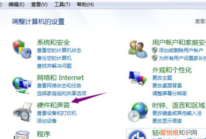Open the 编辑(E) menu
This screenshot has height=139, width=206.
click(16, 4)
